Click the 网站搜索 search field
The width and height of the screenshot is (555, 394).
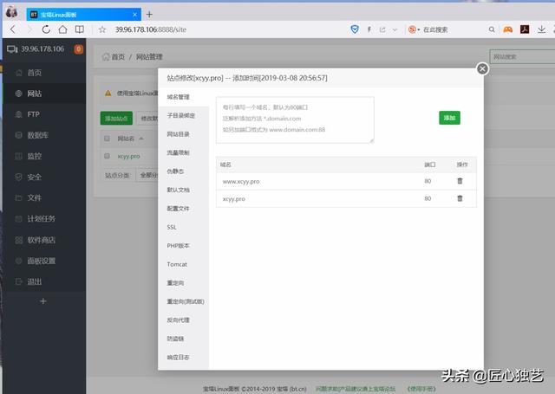coord(522,57)
